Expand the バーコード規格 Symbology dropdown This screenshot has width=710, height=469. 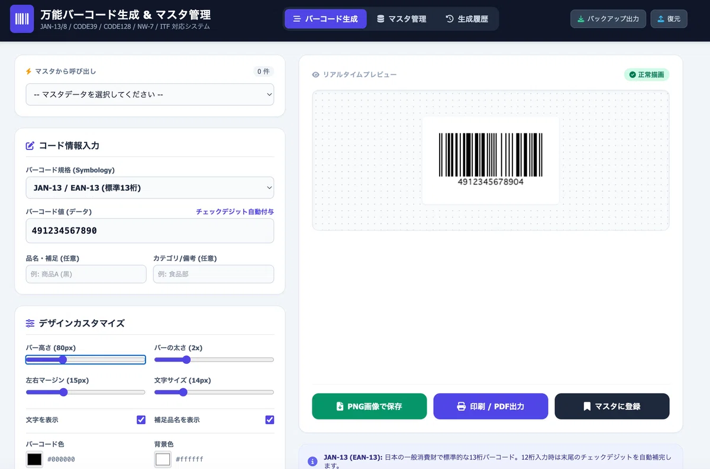pos(150,188)
